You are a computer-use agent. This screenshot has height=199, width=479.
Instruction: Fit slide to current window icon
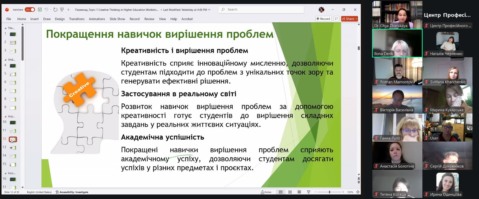[358, 192]
